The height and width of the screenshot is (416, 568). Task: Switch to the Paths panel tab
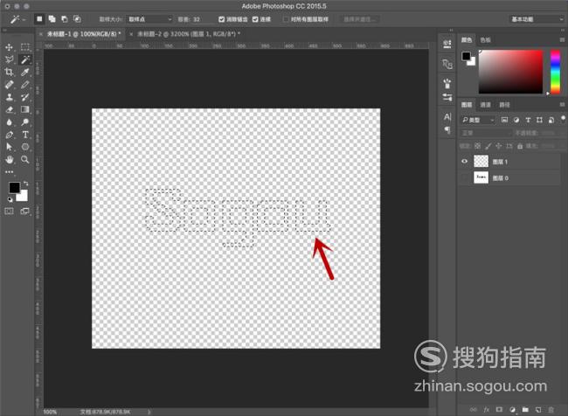[x=504, y=105]
